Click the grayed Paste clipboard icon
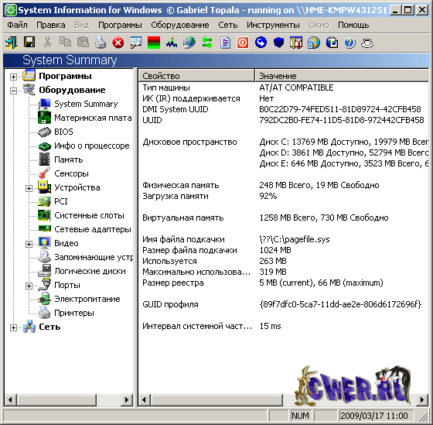 tap(83, 43)
